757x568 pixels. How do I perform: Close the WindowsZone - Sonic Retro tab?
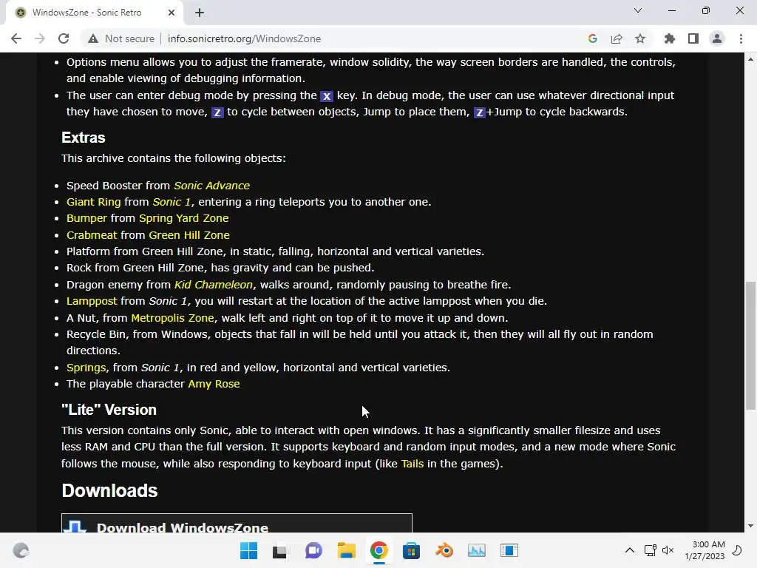[172, 13]
